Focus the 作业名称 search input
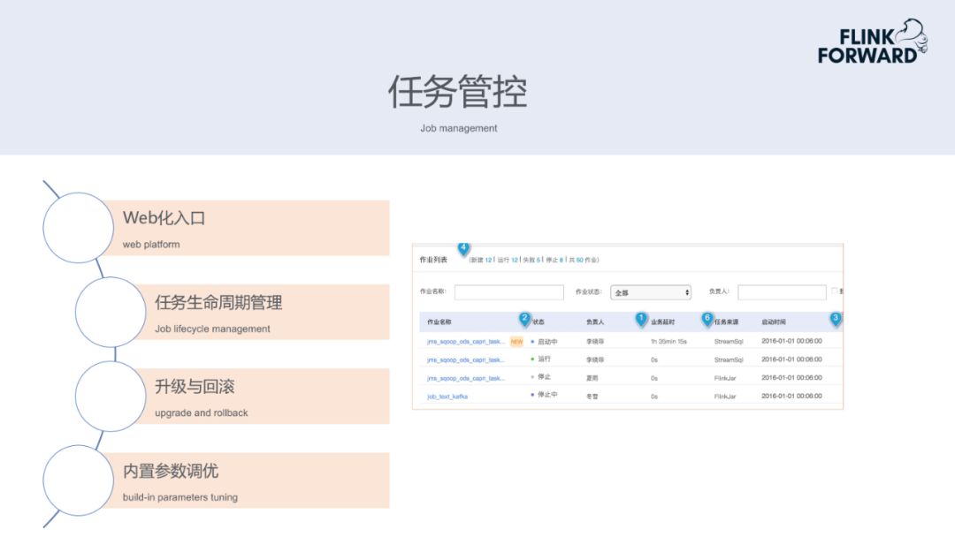The image size is (955, 537). click(508, 292)
